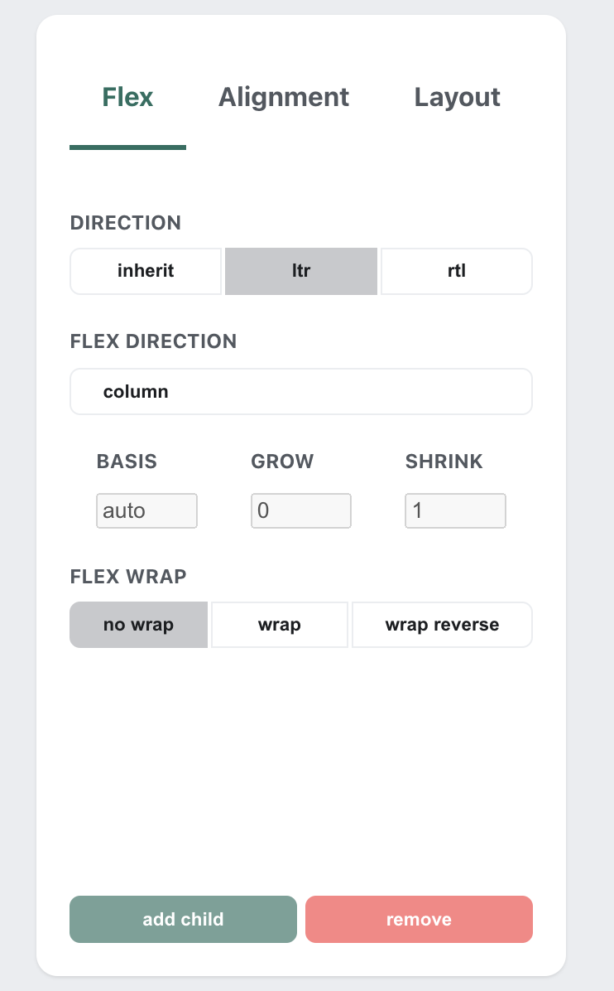Click the FLEX DIRECTION section label

pyautogui.click(x=153, y=341)
